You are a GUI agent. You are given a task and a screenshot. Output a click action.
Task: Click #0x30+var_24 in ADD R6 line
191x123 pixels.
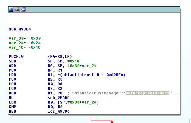pos(82,66)
